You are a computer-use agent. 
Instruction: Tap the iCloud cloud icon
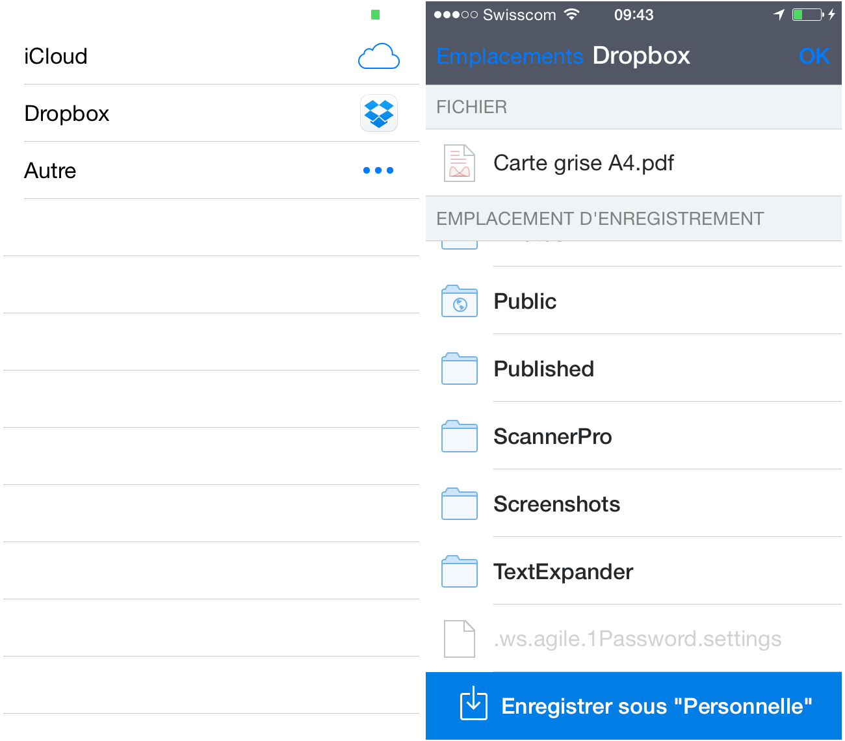tap(378, 57)
